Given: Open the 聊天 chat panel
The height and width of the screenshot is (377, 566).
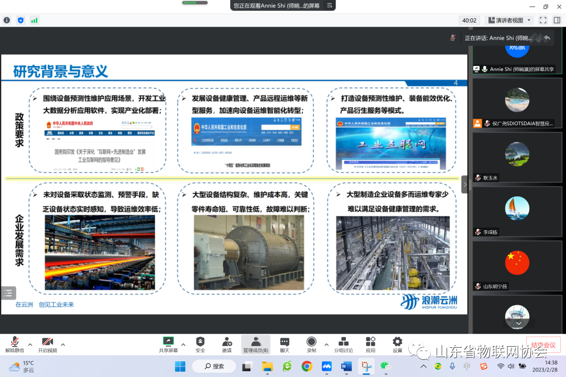Looking at the screenshot, I should tap(285, 344).
